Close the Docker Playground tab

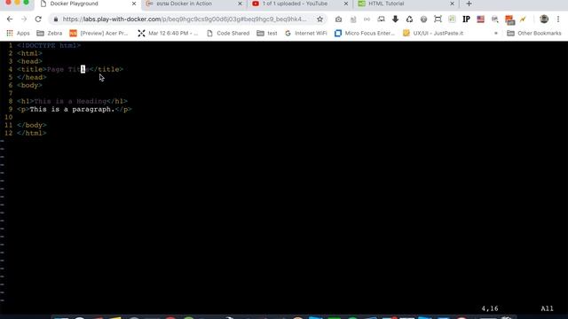click(x=134, y=4)
